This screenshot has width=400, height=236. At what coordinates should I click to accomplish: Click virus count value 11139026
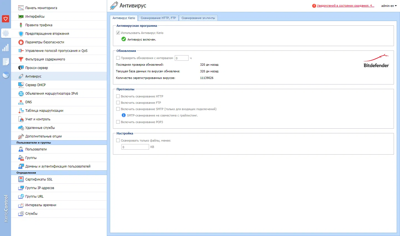pos(207,78)
